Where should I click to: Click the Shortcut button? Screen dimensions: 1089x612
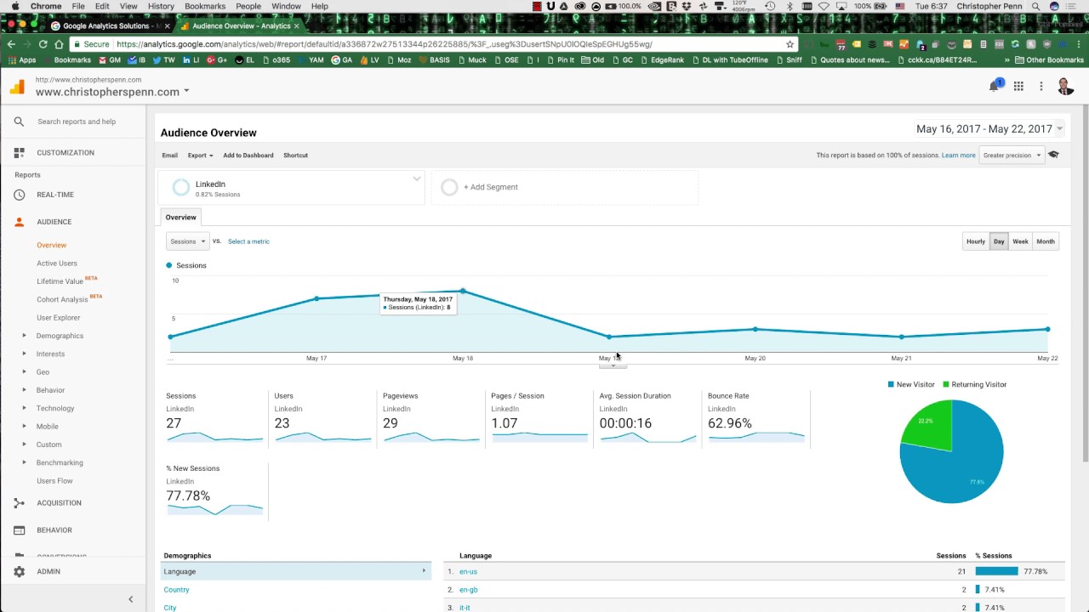(295, 156)
